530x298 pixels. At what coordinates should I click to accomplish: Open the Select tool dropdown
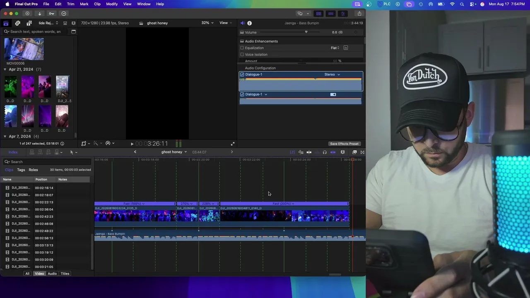click(x=74, y=152)
